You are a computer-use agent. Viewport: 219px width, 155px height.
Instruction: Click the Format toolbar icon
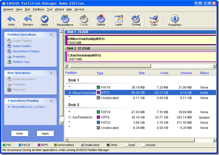pos(136,21)
